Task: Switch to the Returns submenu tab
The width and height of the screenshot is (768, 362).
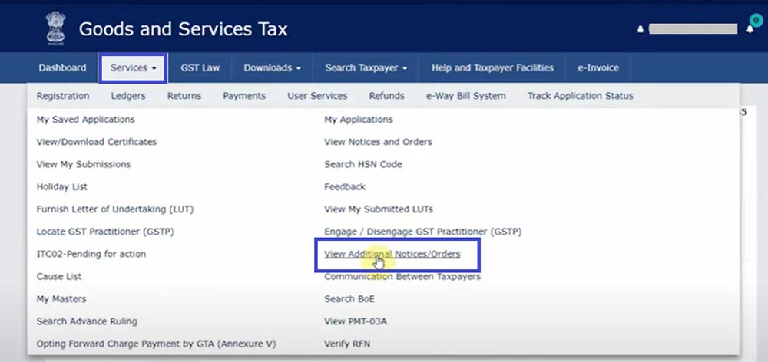Action: point(184,96)
